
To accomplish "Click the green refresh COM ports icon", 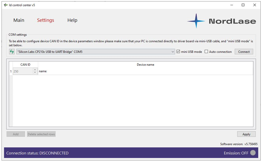I will (x=12, y=52).
